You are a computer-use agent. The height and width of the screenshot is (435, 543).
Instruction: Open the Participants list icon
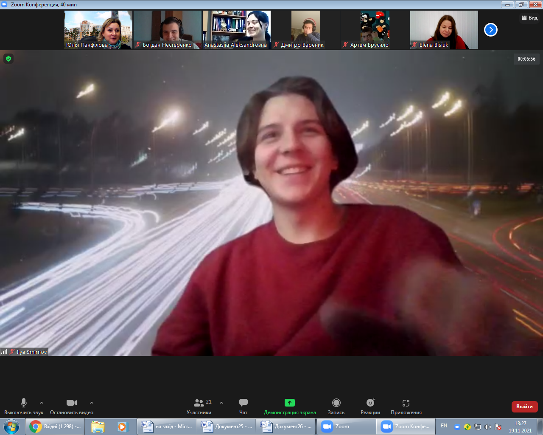click(x=199, y=403)
